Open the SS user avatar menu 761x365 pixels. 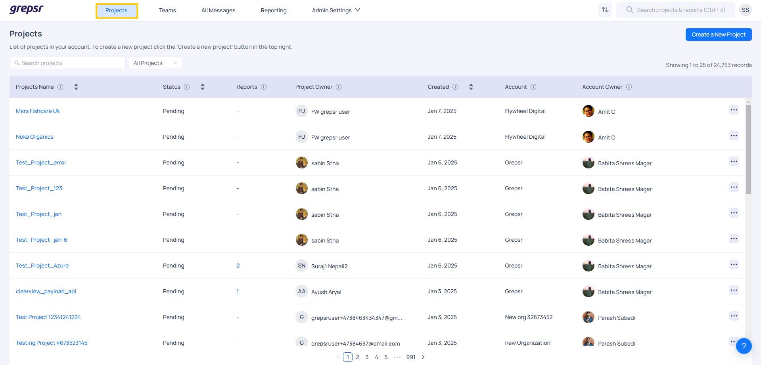pyautogui.click(x=745, y=10)
